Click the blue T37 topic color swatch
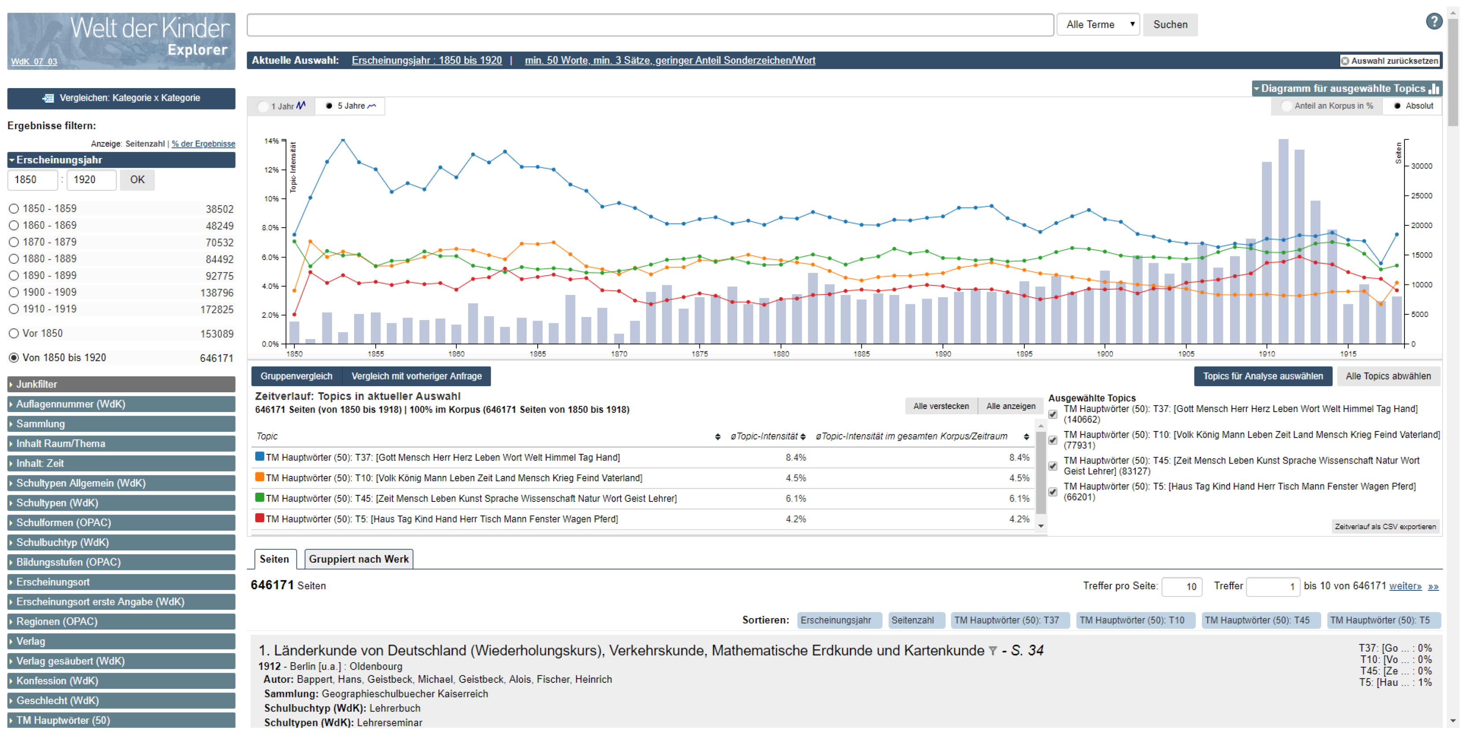The height and width of the screenshot is (737, 1467). coord(260,457)
